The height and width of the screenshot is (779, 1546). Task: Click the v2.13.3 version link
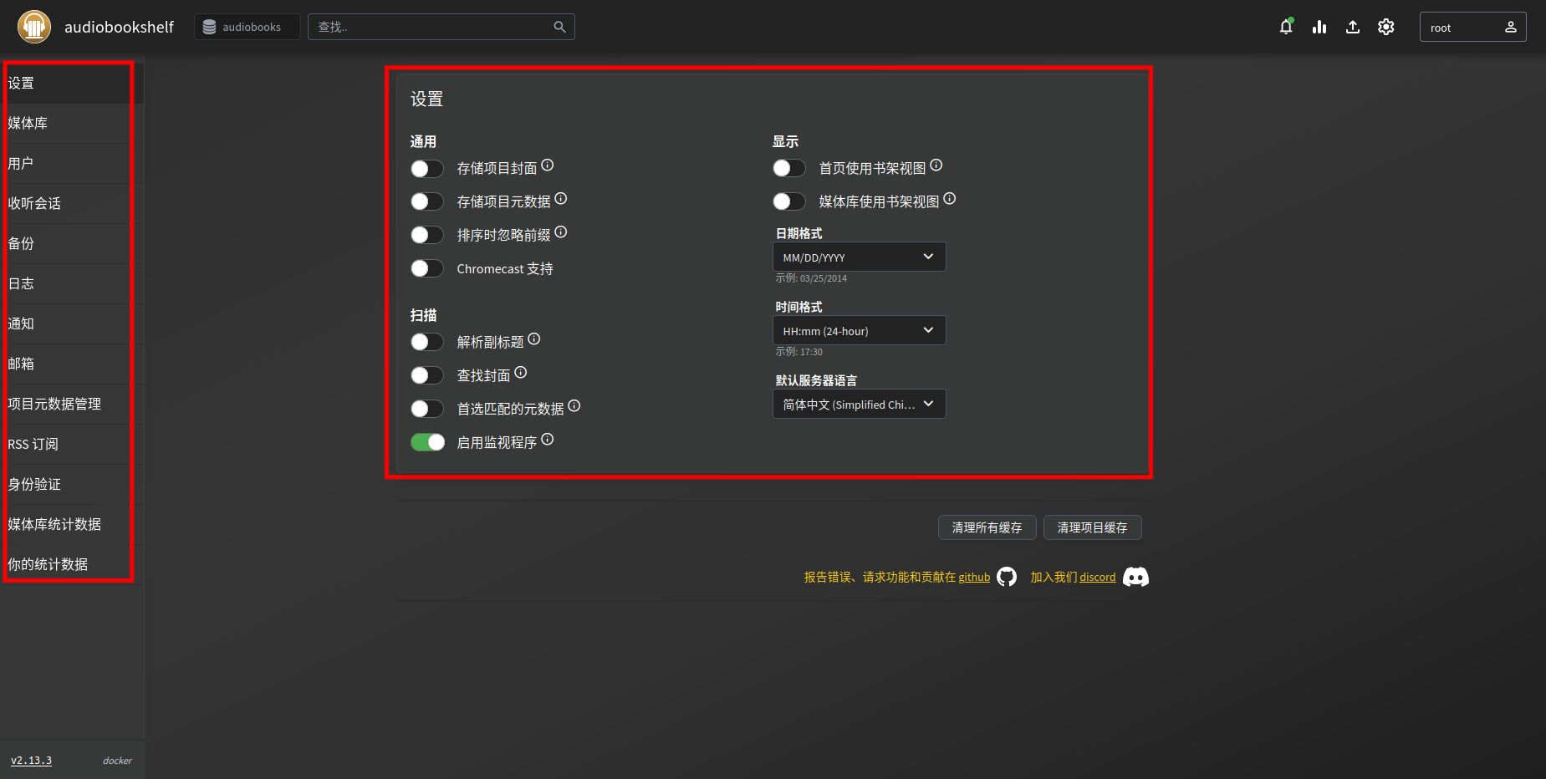coord(31,761)
